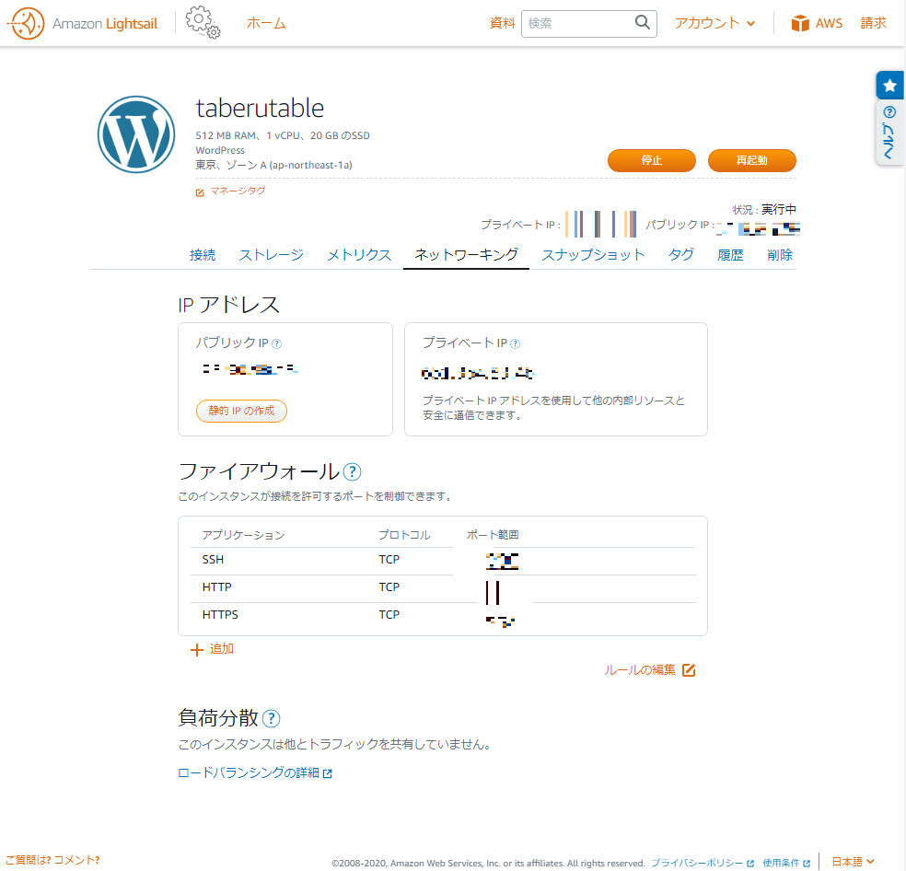Open 請求 billing link

pyautogui.click(x=873, y=23)
